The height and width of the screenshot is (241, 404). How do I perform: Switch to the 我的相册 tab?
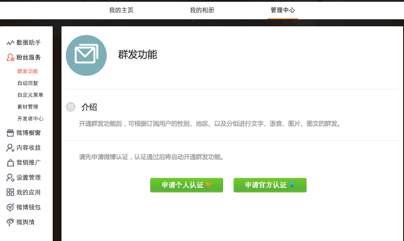pos(202,10)
